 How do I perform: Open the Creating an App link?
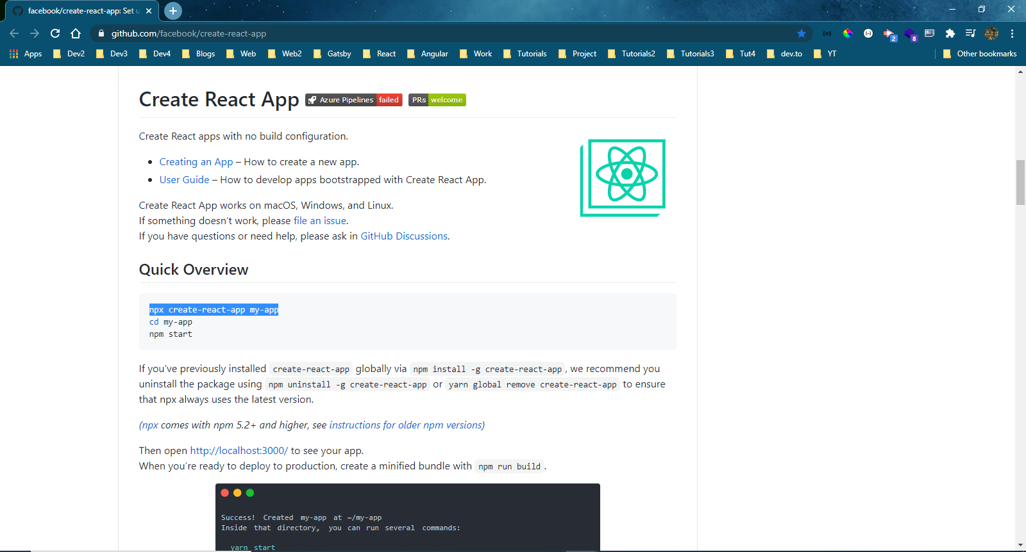196,162
